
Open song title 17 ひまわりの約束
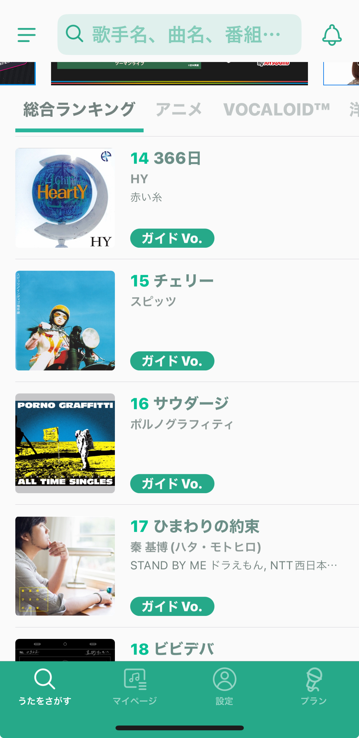point(195,526)
